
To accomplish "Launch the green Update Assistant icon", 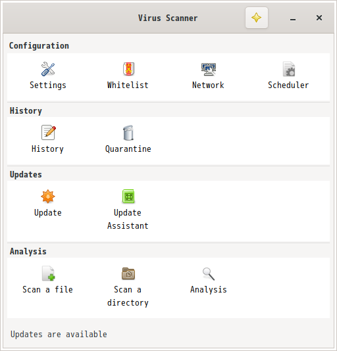I will pos(128,197).
